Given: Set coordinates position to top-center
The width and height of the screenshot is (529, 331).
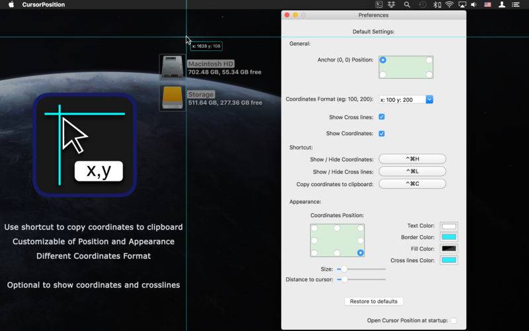Looking at the screenshot, I should point(337,228).
